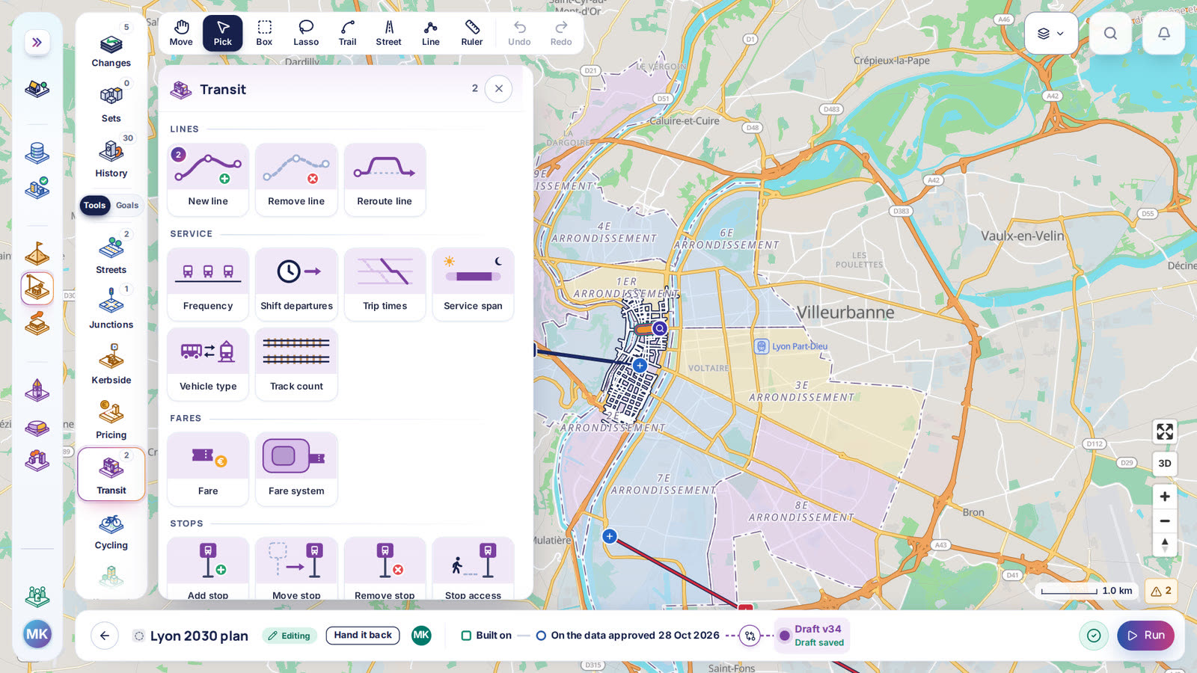Screen dimensions: 1197x673
Task: Open the Trip times tool
Action: [x=385, y=284]
